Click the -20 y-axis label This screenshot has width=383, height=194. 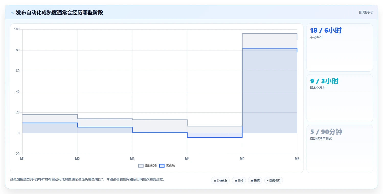click(x=17, y=154)
